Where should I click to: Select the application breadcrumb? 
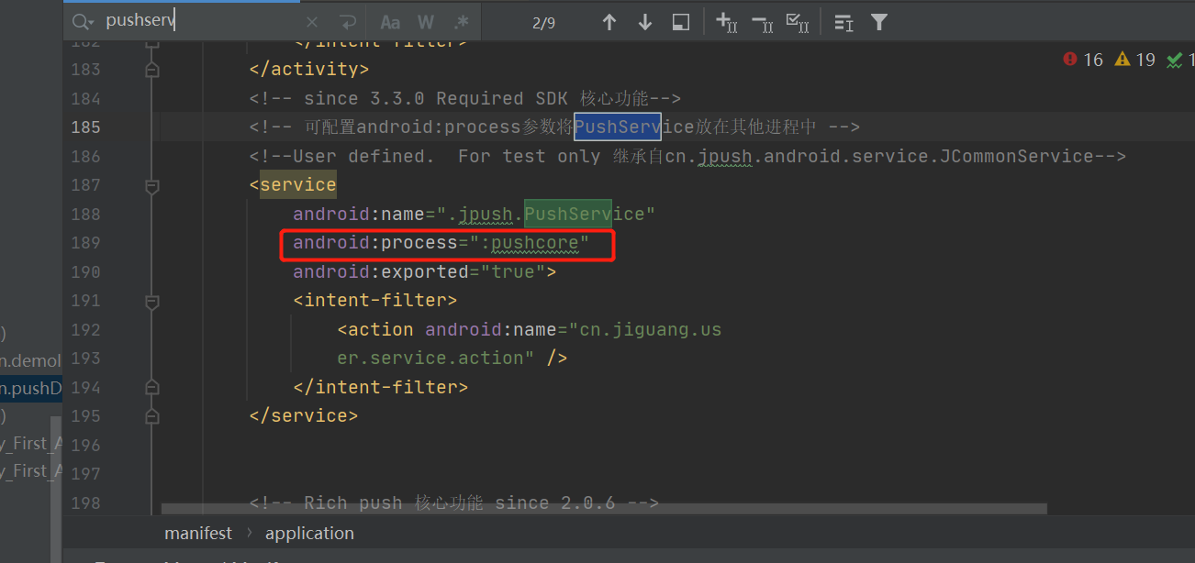click(309, 534)
